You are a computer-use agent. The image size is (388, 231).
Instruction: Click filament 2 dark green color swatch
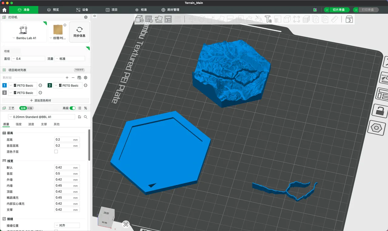click(50, 86)
